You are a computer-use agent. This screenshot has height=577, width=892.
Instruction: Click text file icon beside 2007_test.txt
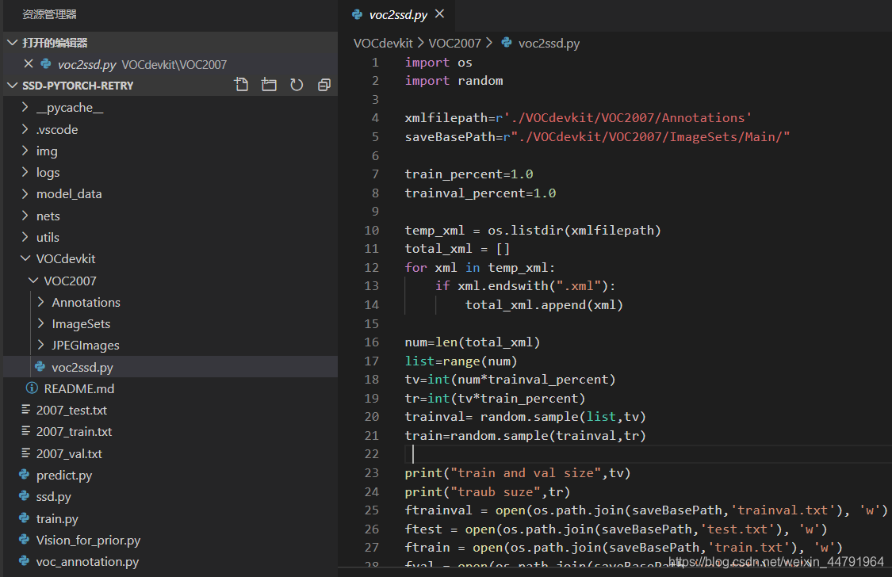[x=25, y=409]
